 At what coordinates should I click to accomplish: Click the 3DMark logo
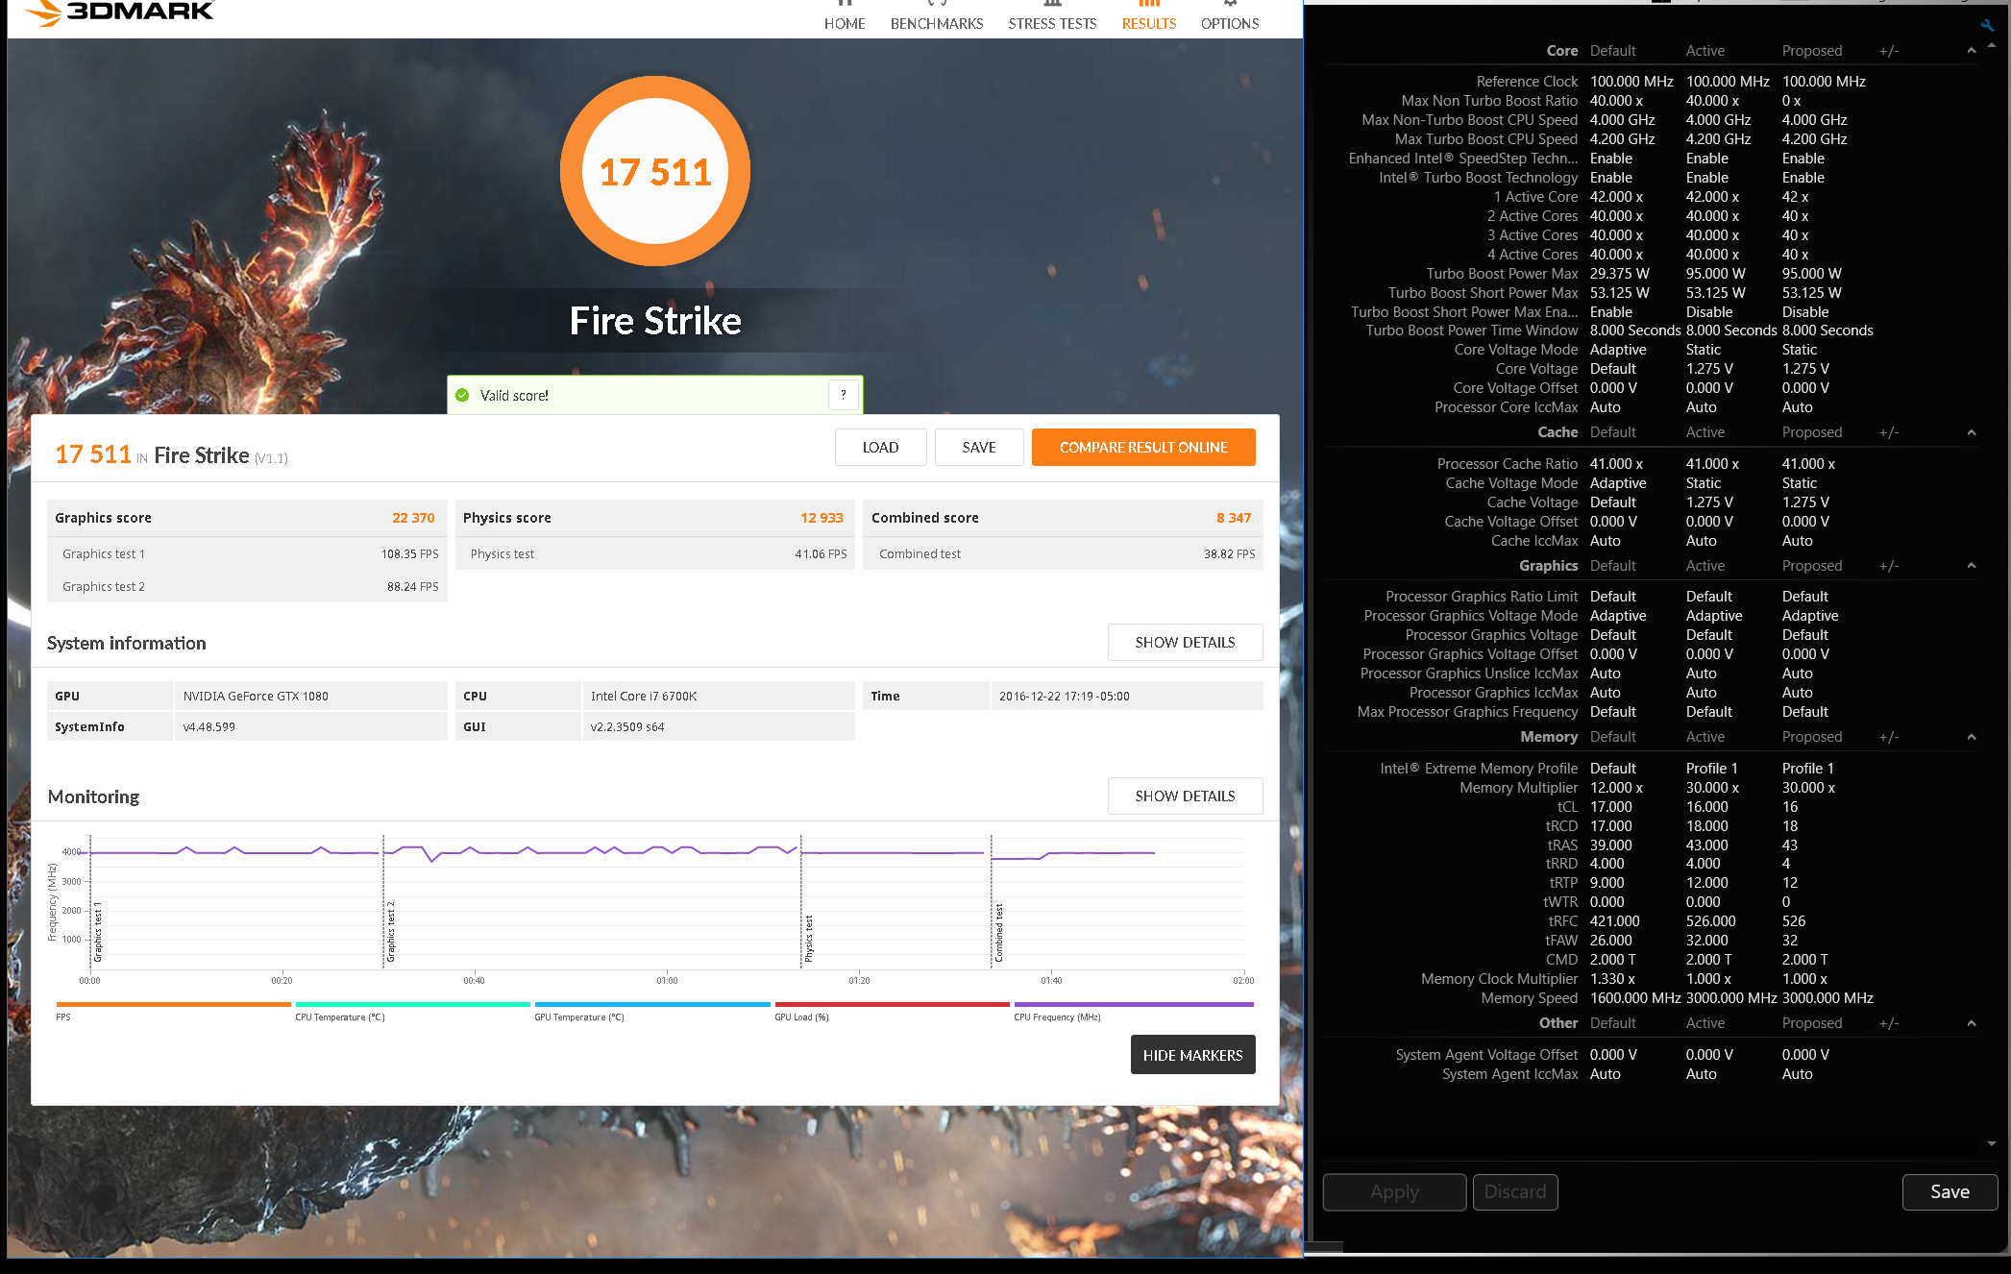(x=119, y=12)
